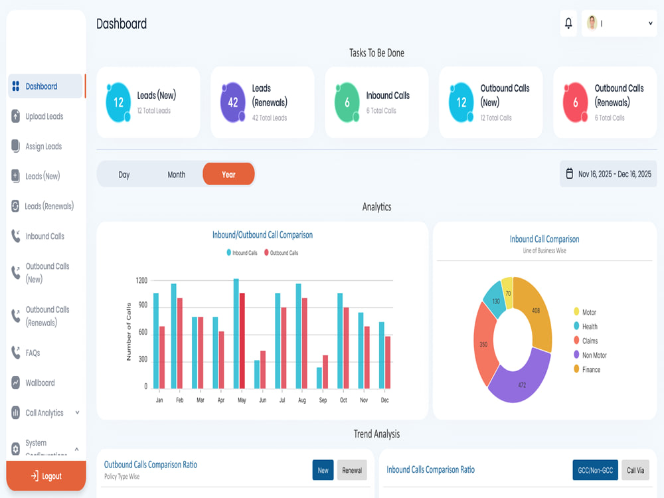Image resolution: width=664 pixels, height=498 pixels.
Task: Open the FAQs page
Action: (33, 353)
